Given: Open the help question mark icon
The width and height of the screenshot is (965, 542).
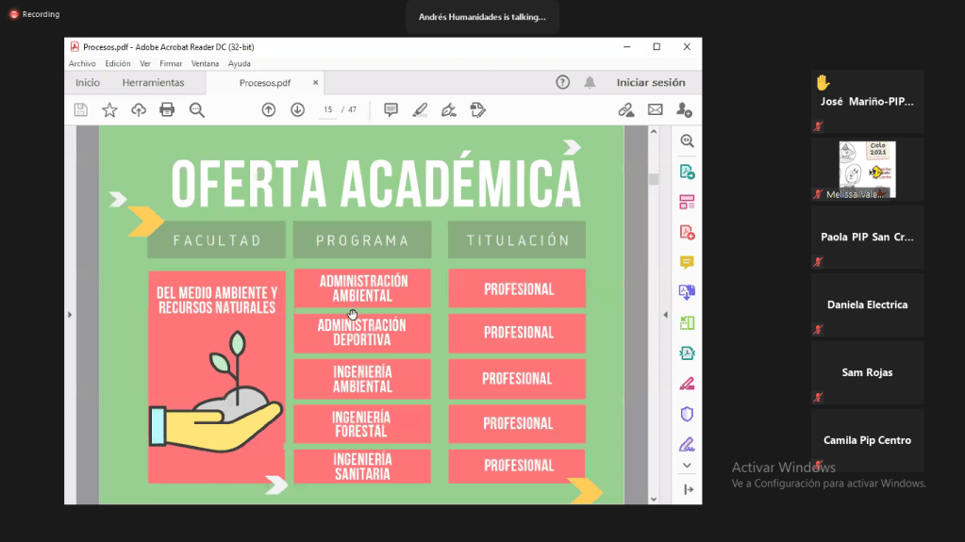Looking at the screenshot, I should click(563, 83).
